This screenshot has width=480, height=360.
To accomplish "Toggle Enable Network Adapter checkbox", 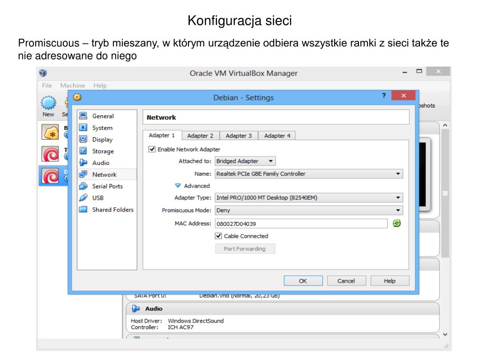I will pos(152,149).
